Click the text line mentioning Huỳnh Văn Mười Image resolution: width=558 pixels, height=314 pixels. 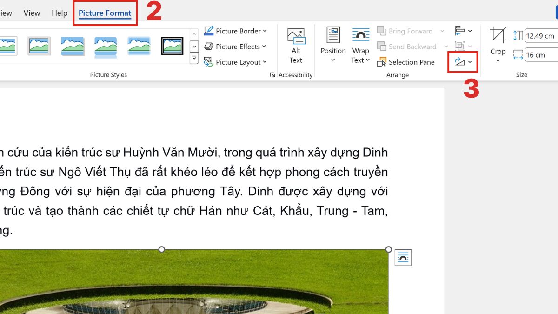pyautogui.click(x=194, y=152)
